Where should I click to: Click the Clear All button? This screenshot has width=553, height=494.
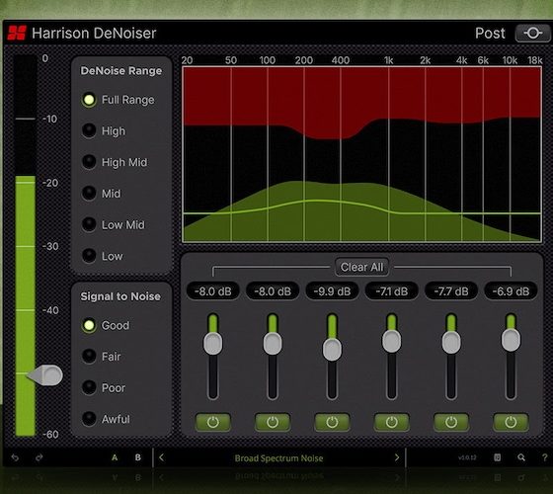[x=361, y=267]
